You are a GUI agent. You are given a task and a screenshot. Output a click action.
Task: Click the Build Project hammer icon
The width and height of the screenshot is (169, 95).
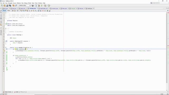tap(36, 6)
